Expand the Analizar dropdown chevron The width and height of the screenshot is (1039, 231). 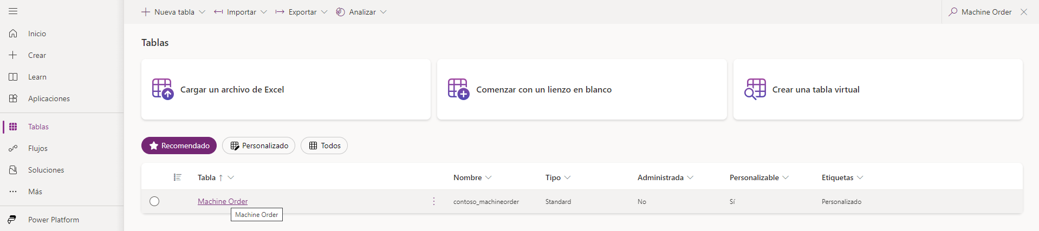click(x=384, y=12)
